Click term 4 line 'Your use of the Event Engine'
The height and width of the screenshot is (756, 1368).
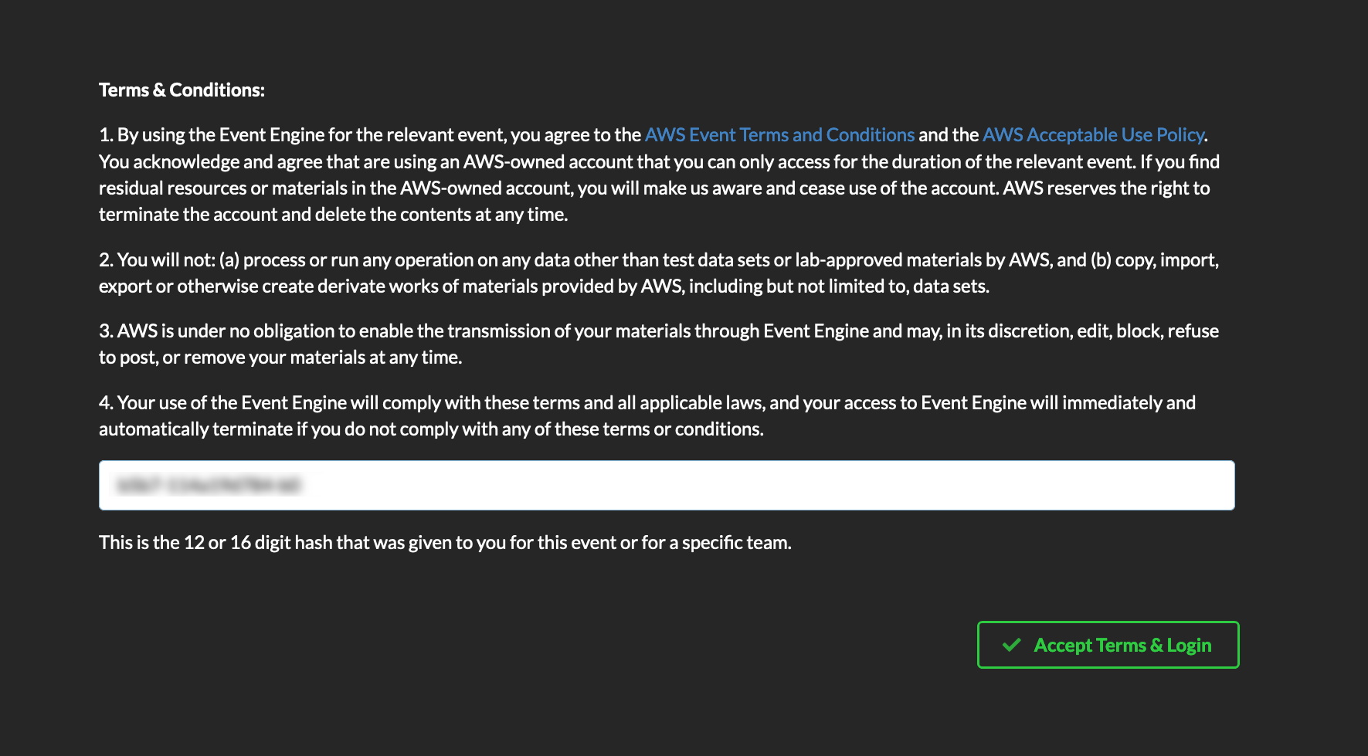click(647, 403)
